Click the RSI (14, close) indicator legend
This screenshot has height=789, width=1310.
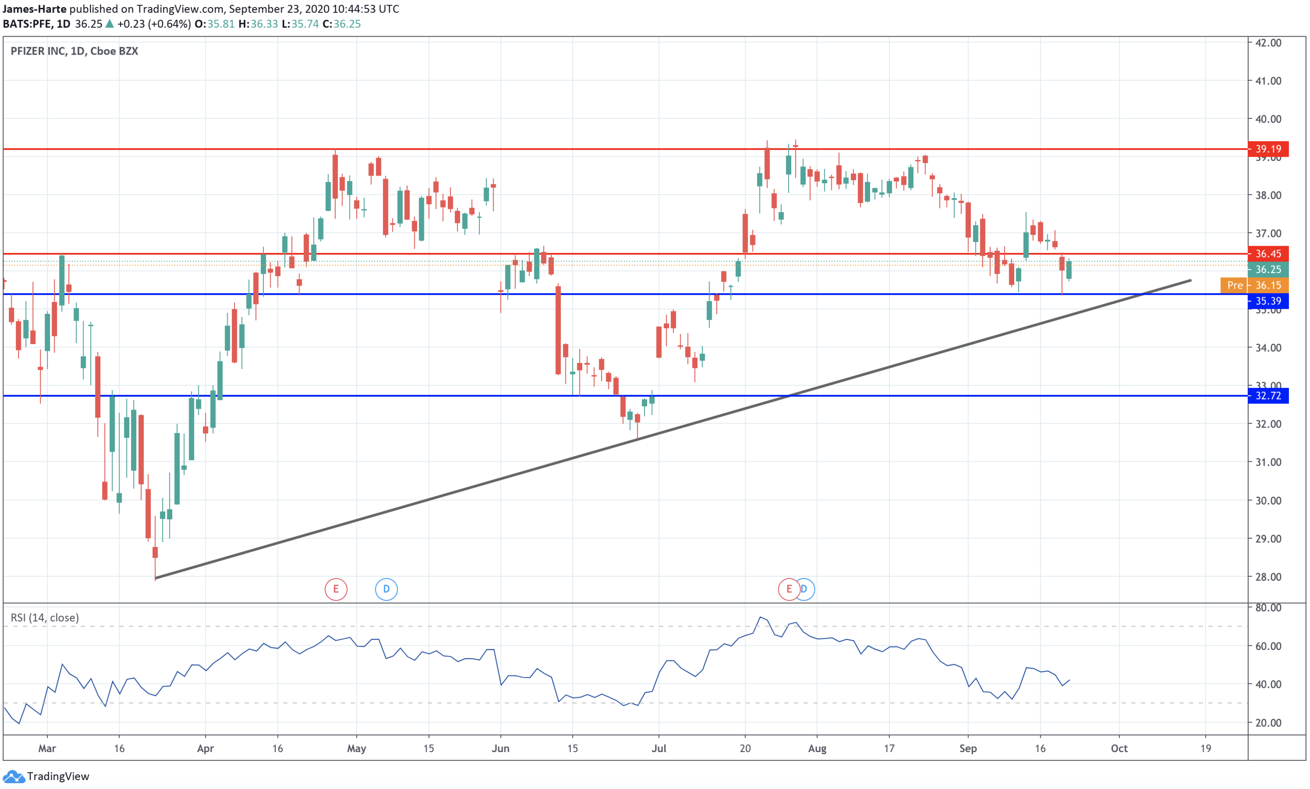tap(45, 617)
